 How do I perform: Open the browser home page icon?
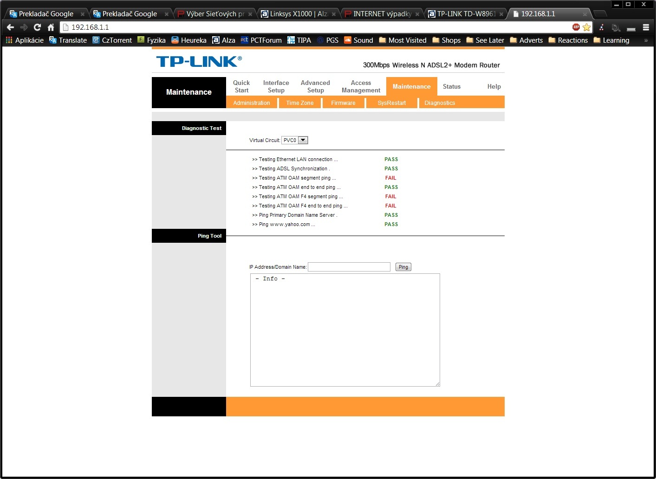coord(51,27)
